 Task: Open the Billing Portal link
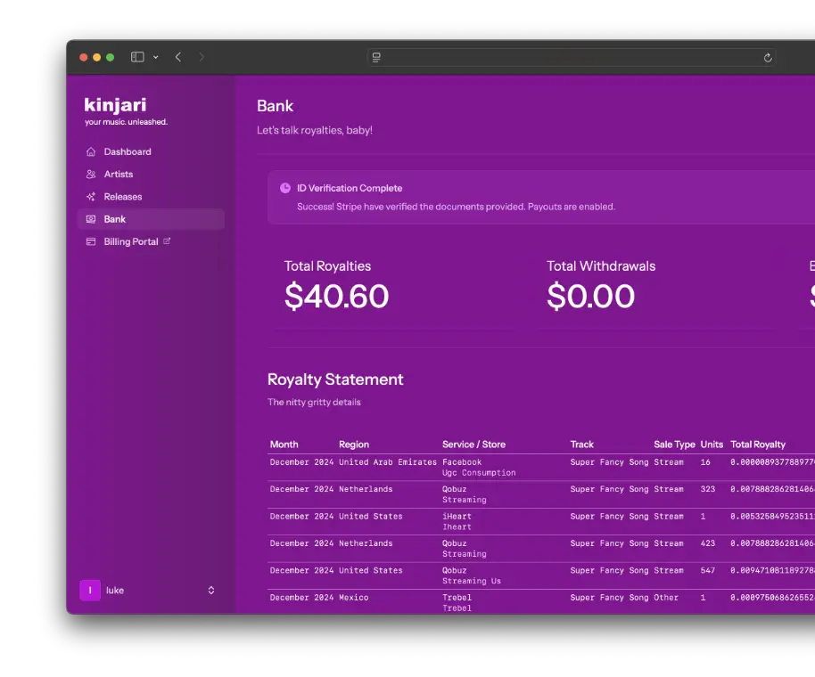tap(130, 241)
